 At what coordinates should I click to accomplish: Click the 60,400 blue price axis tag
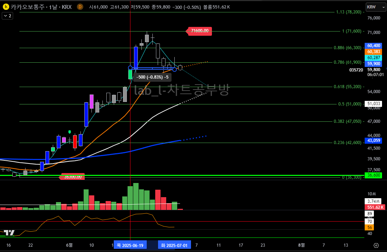(373, 46)
